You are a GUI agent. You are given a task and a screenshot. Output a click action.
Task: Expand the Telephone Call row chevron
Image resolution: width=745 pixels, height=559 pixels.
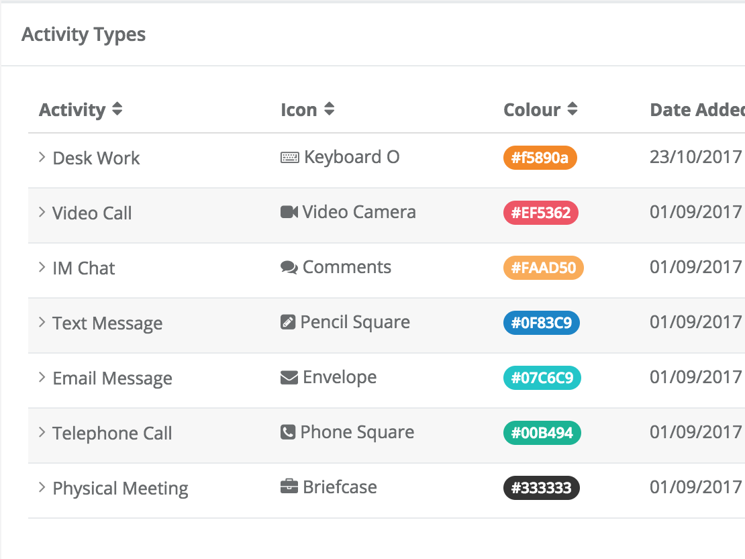[x=42, y=433]
